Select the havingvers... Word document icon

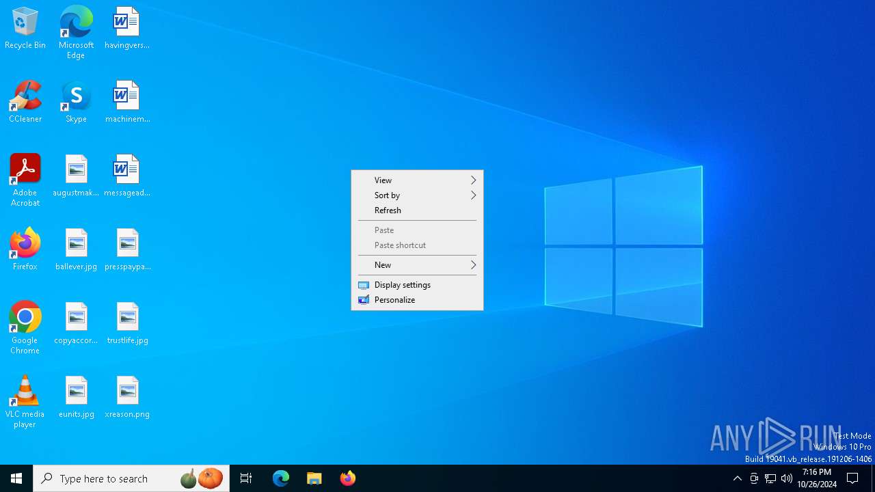(127, 29)
